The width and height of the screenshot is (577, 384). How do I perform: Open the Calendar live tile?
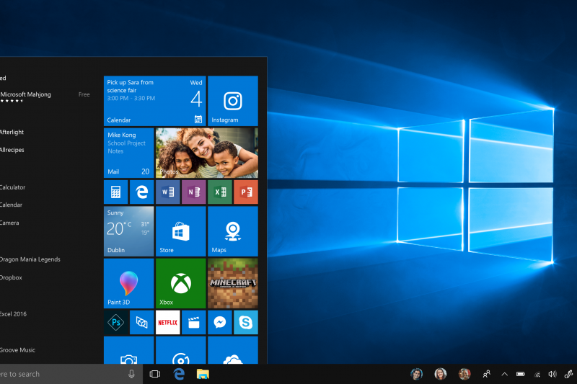click(x=154, y=101)
